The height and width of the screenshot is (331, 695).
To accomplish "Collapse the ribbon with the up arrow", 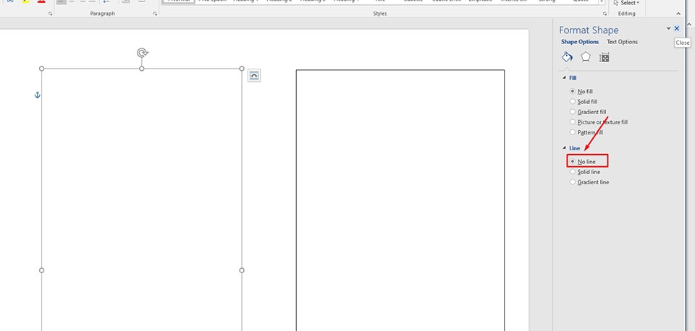I will point(690,14).
